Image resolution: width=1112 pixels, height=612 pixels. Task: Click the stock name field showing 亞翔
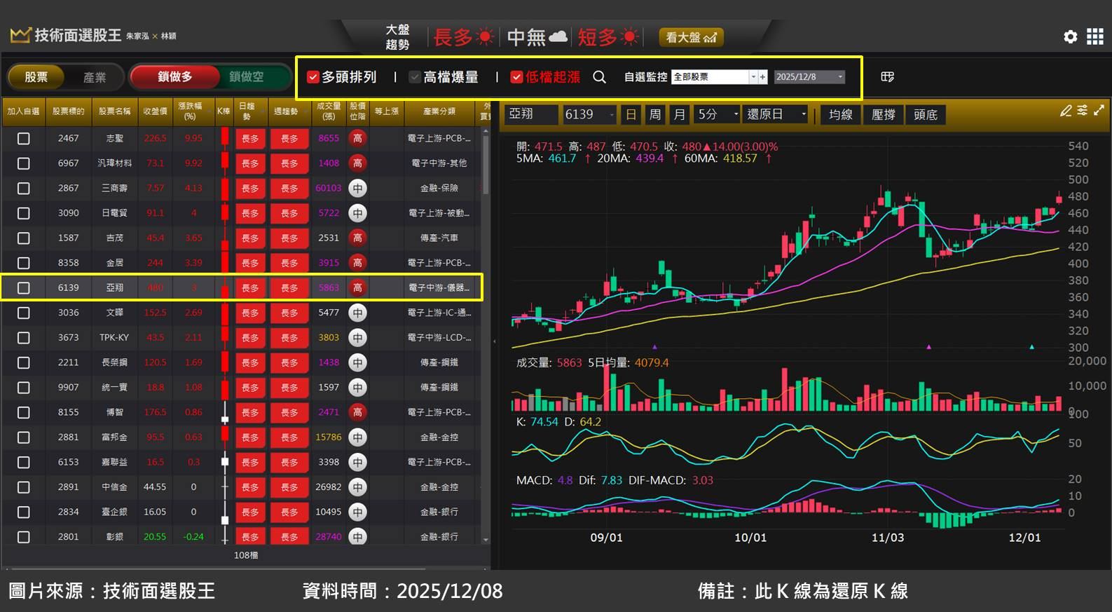tap(531, 114)
